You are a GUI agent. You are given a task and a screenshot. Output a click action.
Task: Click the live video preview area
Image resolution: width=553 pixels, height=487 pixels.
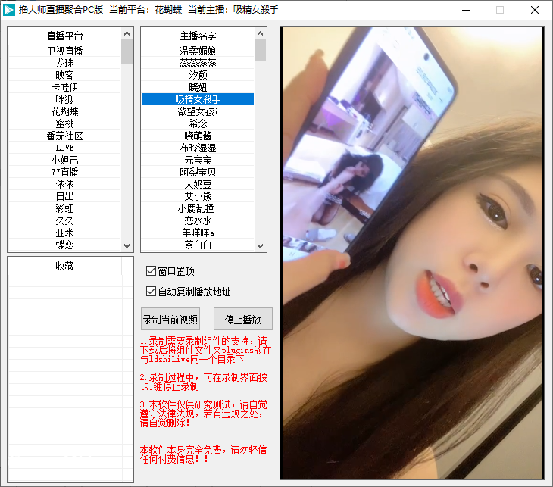(411, 252)
